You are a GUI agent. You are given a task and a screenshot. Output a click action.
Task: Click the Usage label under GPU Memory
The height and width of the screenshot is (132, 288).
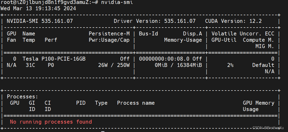pos(250,109)
